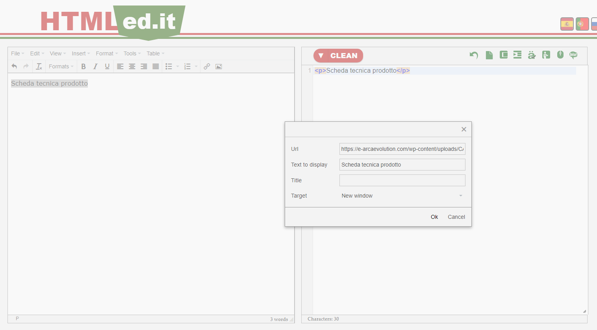The height and width of the screenshot is (330, 597).
Task: Click the special characters ä checkmark icon
Action: coord(532,55)
